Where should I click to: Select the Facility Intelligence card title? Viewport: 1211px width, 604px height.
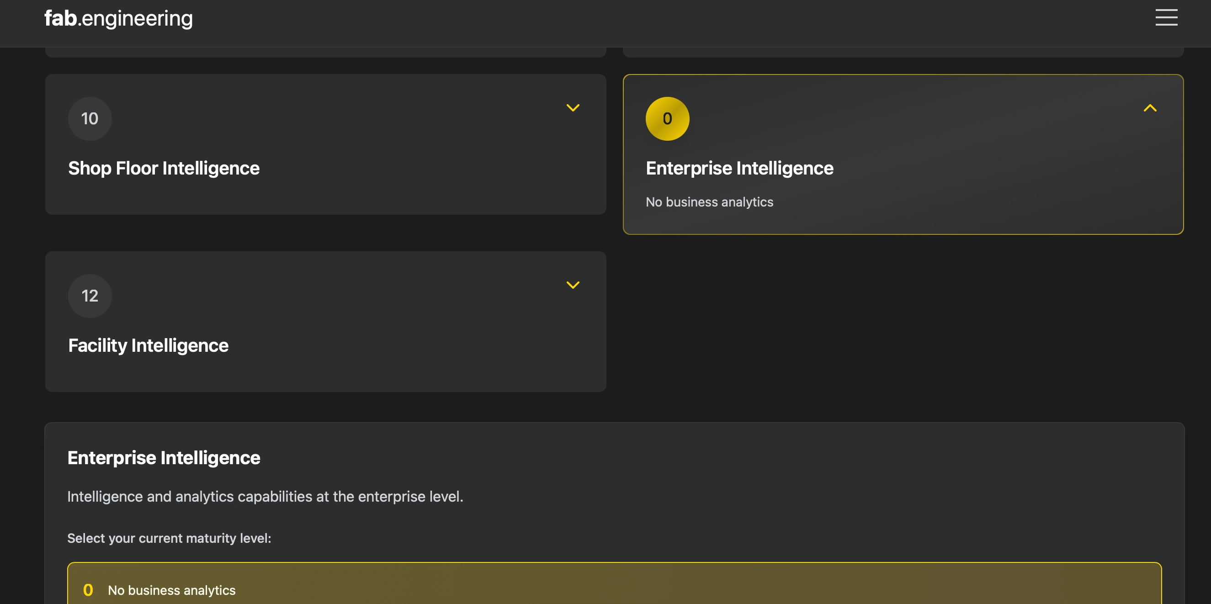click(148, 345)
